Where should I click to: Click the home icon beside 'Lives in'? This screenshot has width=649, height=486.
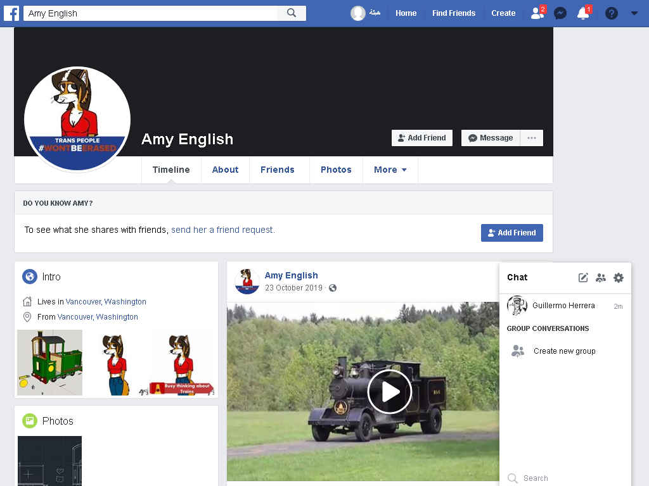[x=27, y=302]
